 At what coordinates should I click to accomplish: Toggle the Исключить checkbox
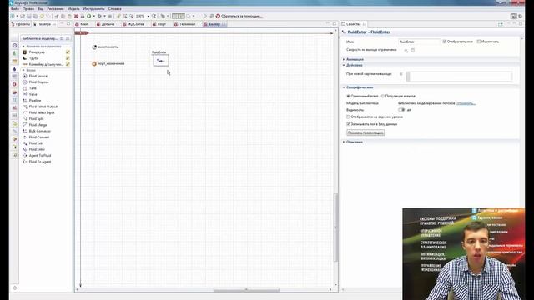[478, 42]
